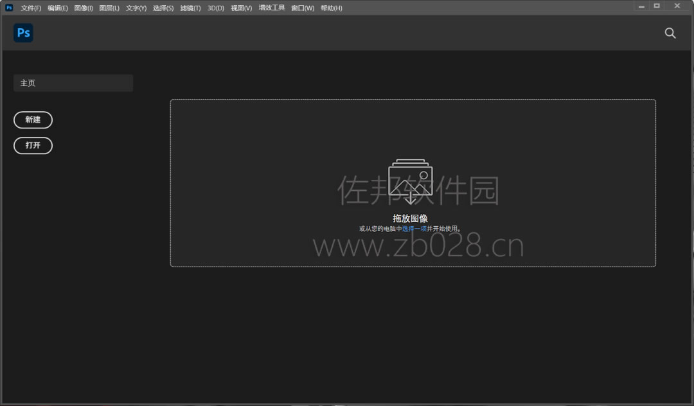This screenshot has width=694, height=406.
Task: Select the 主页 home tab
Action: click(73, 83)
